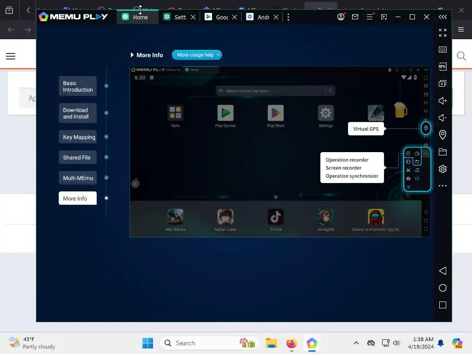The height and width of the screenshot is (354, 472).
Task: Open the webpage's hamburger menu on the left
Action: pos(11,56)
